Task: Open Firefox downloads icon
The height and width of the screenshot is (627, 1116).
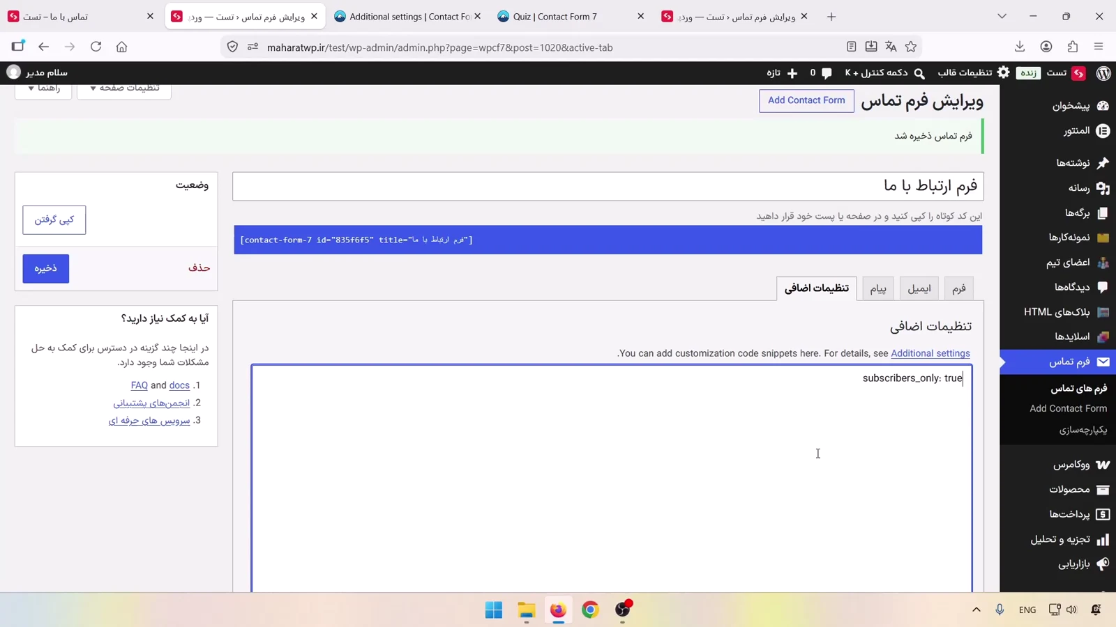Action: (1020, 47)
